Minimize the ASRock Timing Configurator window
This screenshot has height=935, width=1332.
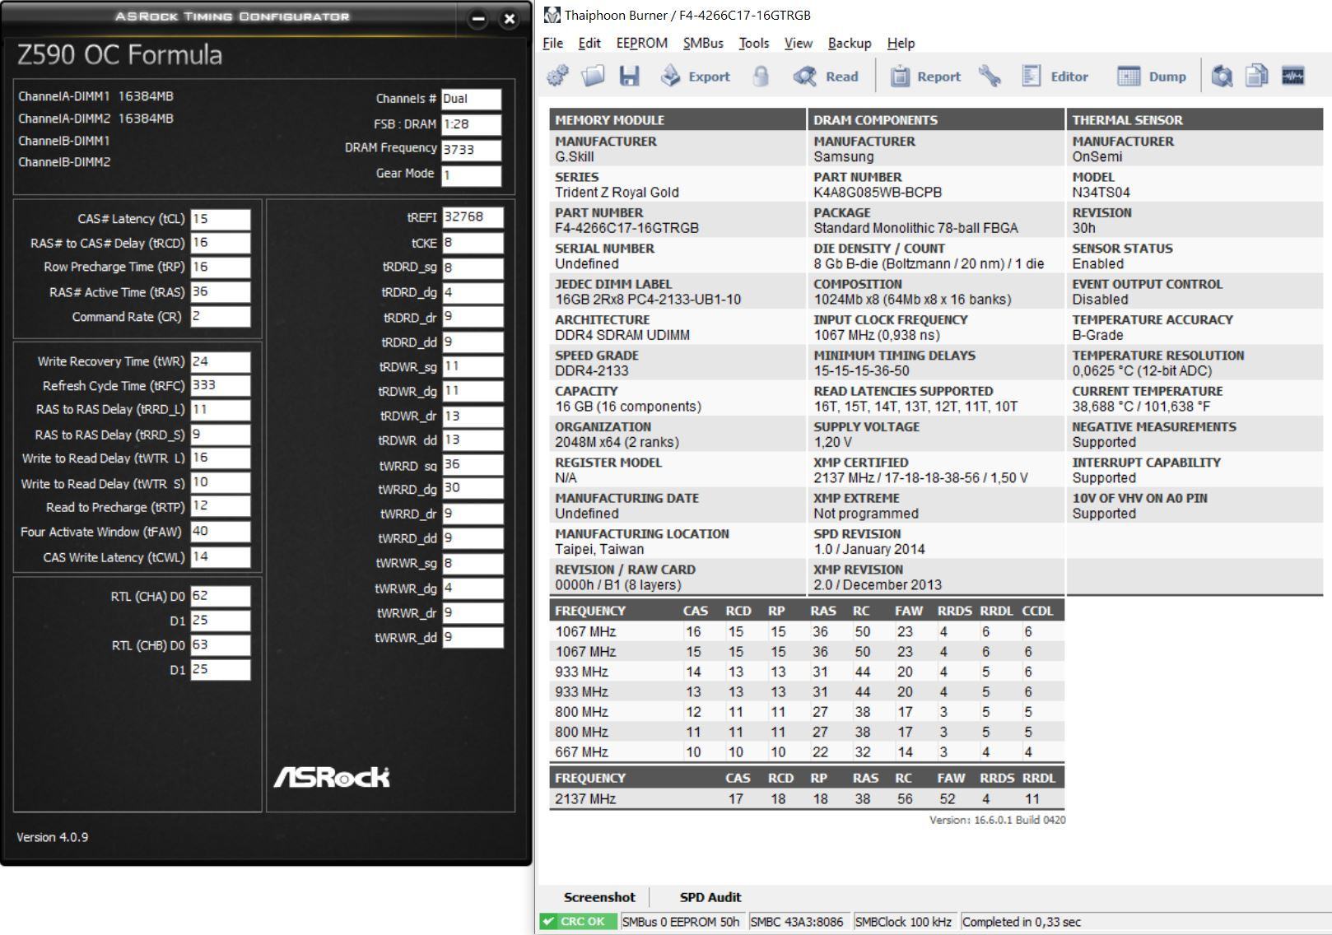click(x=477, y=19)
